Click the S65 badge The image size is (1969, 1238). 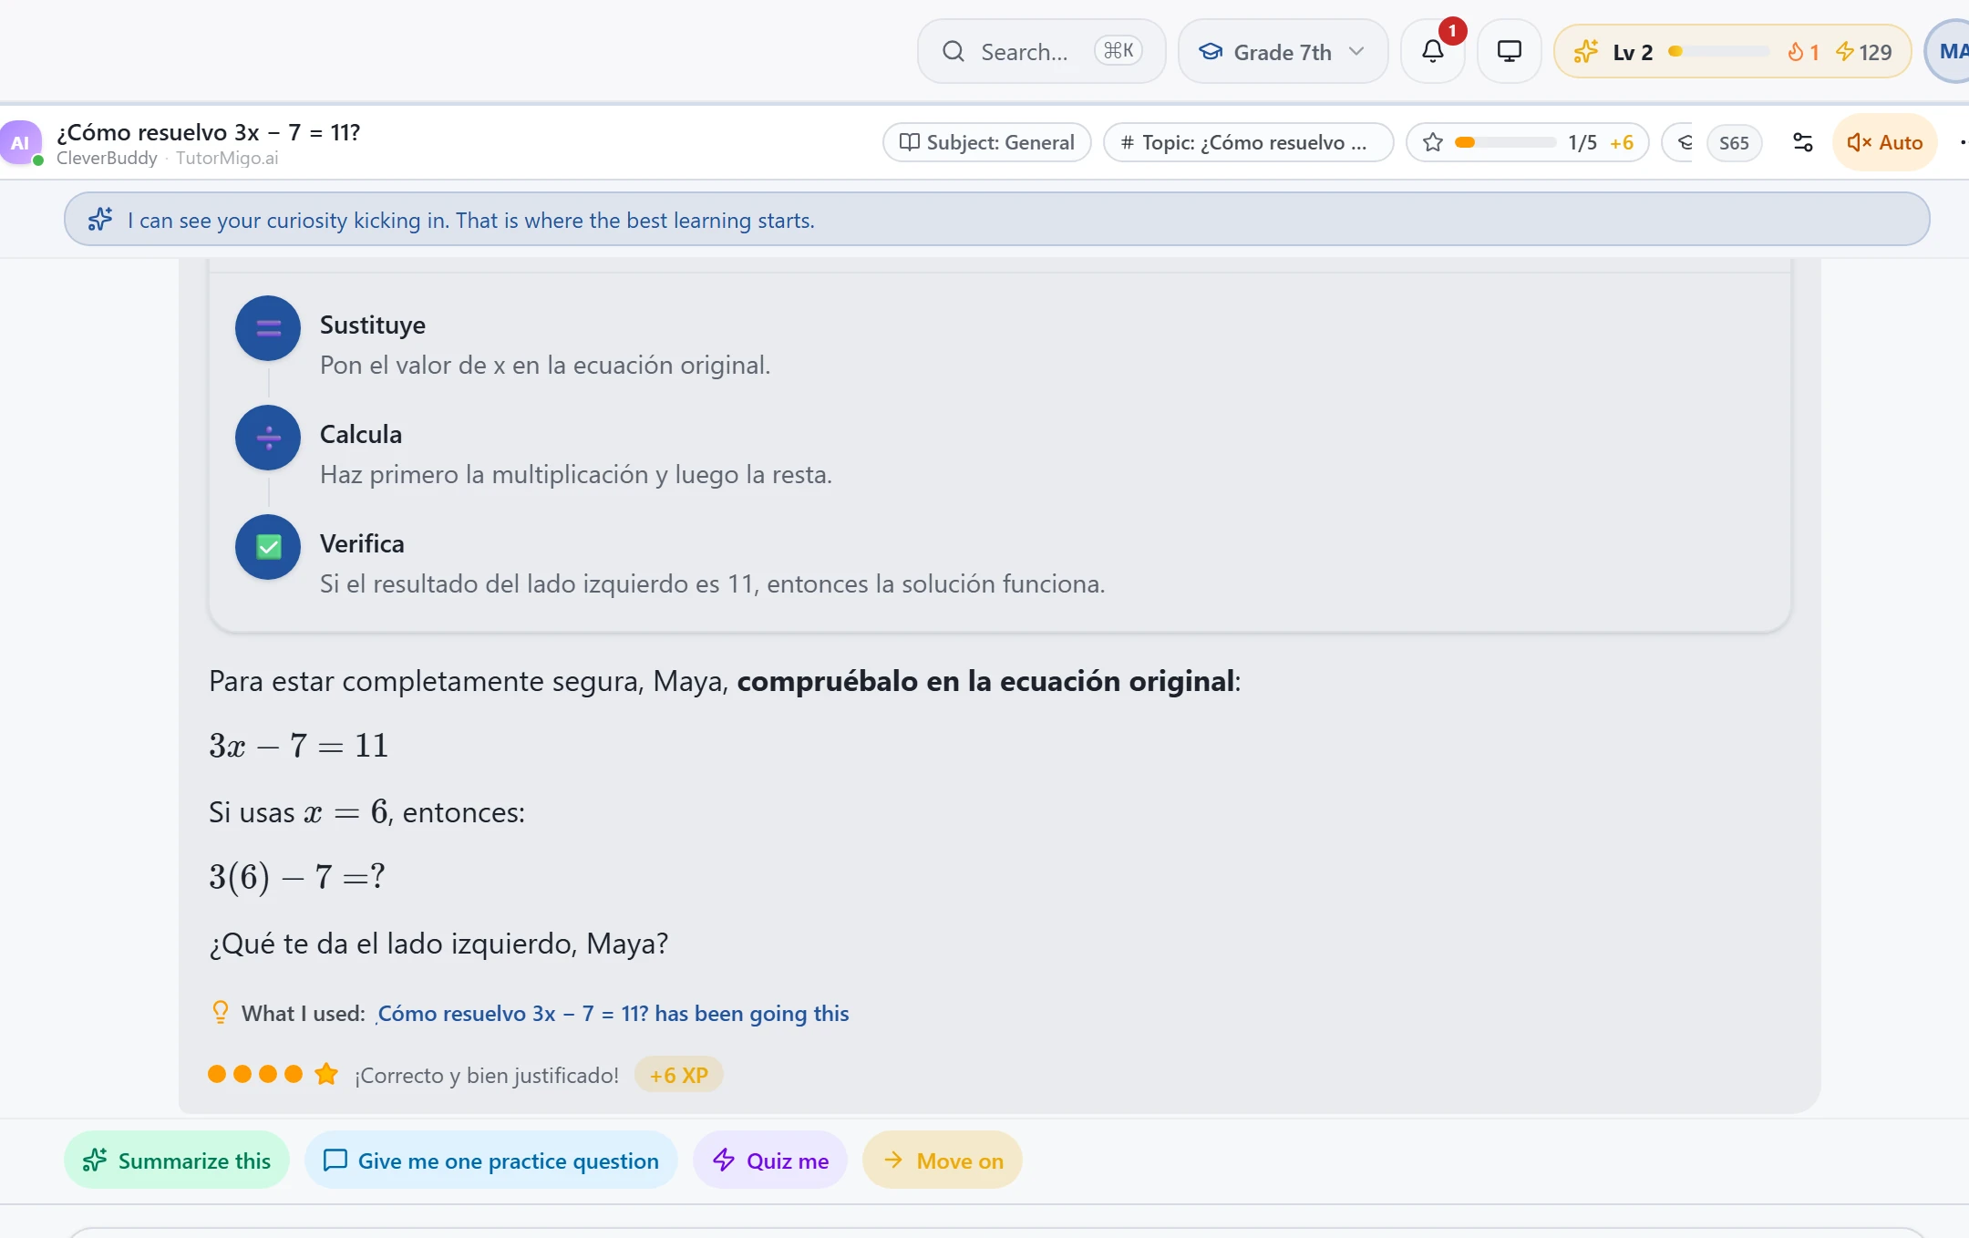(x=1734, y=142)
